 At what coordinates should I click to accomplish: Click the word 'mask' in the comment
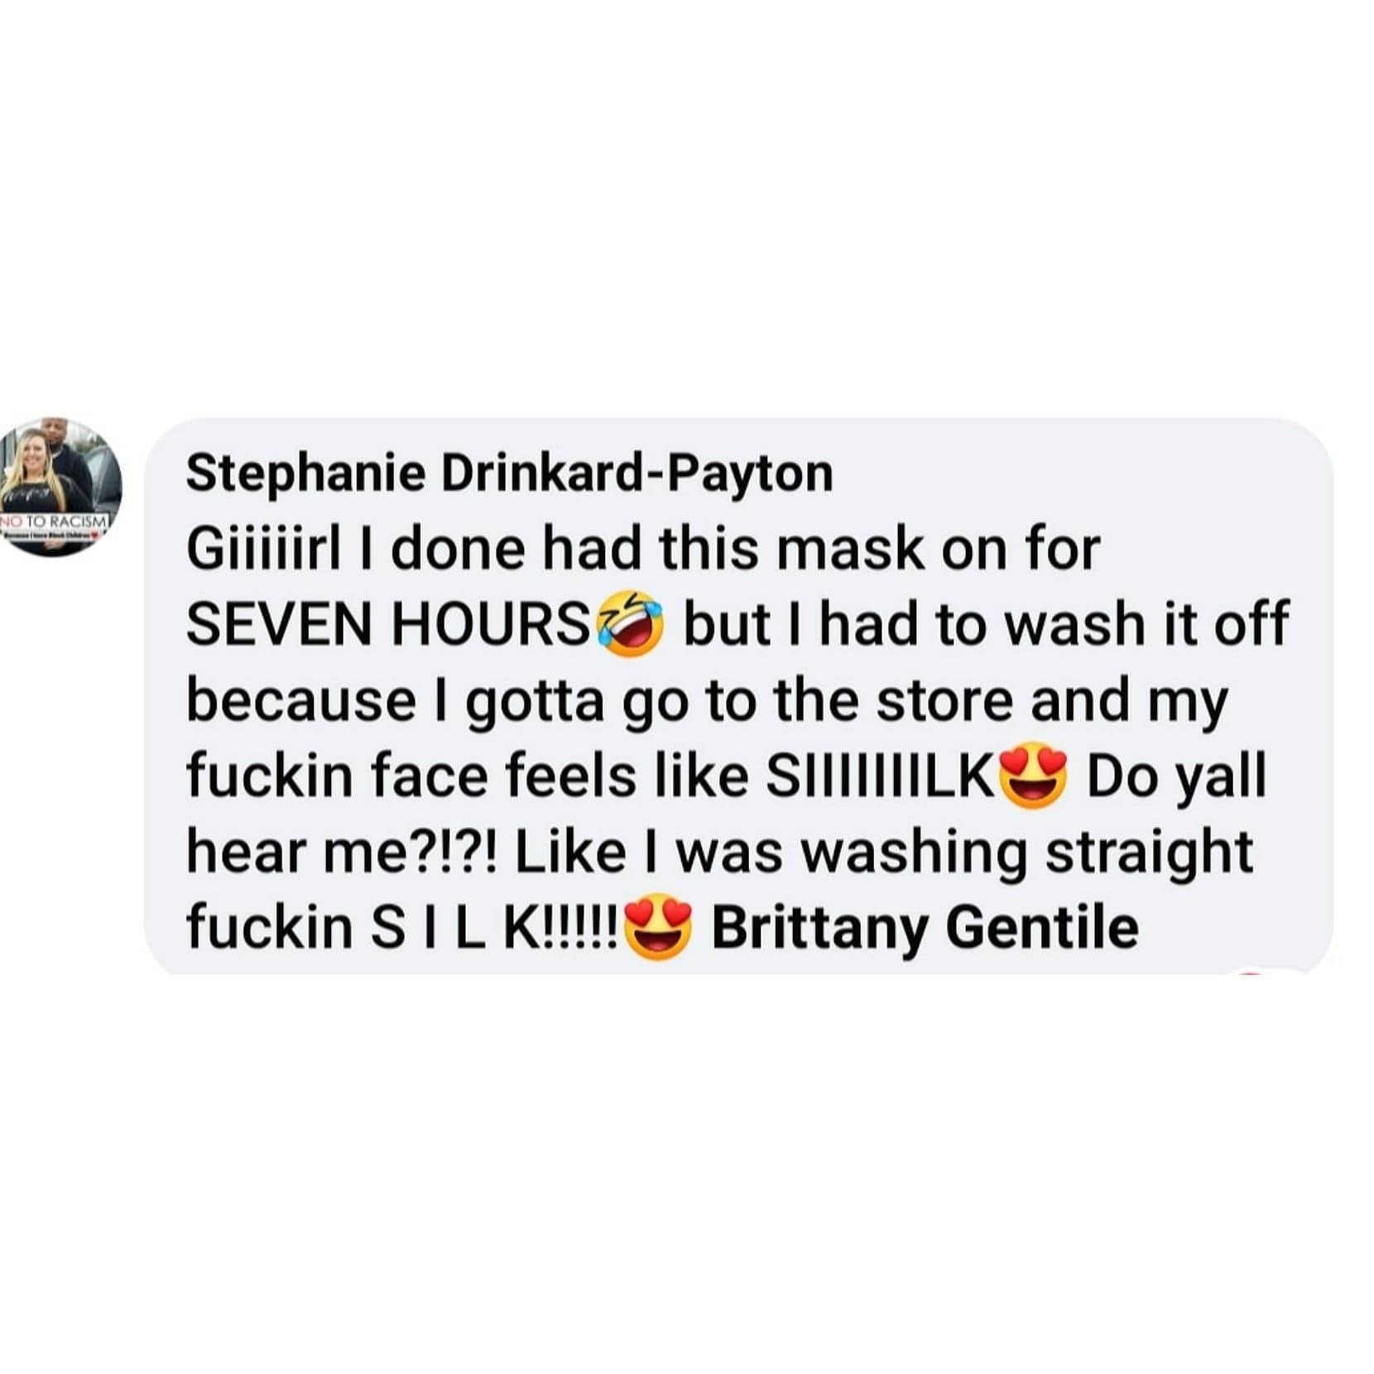click(x=850, y=549)
